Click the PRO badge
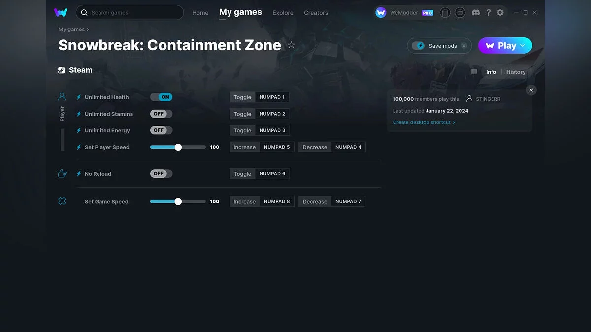This screenshot has height=332, width=591. pyautogui.click(x=427, y=13)
